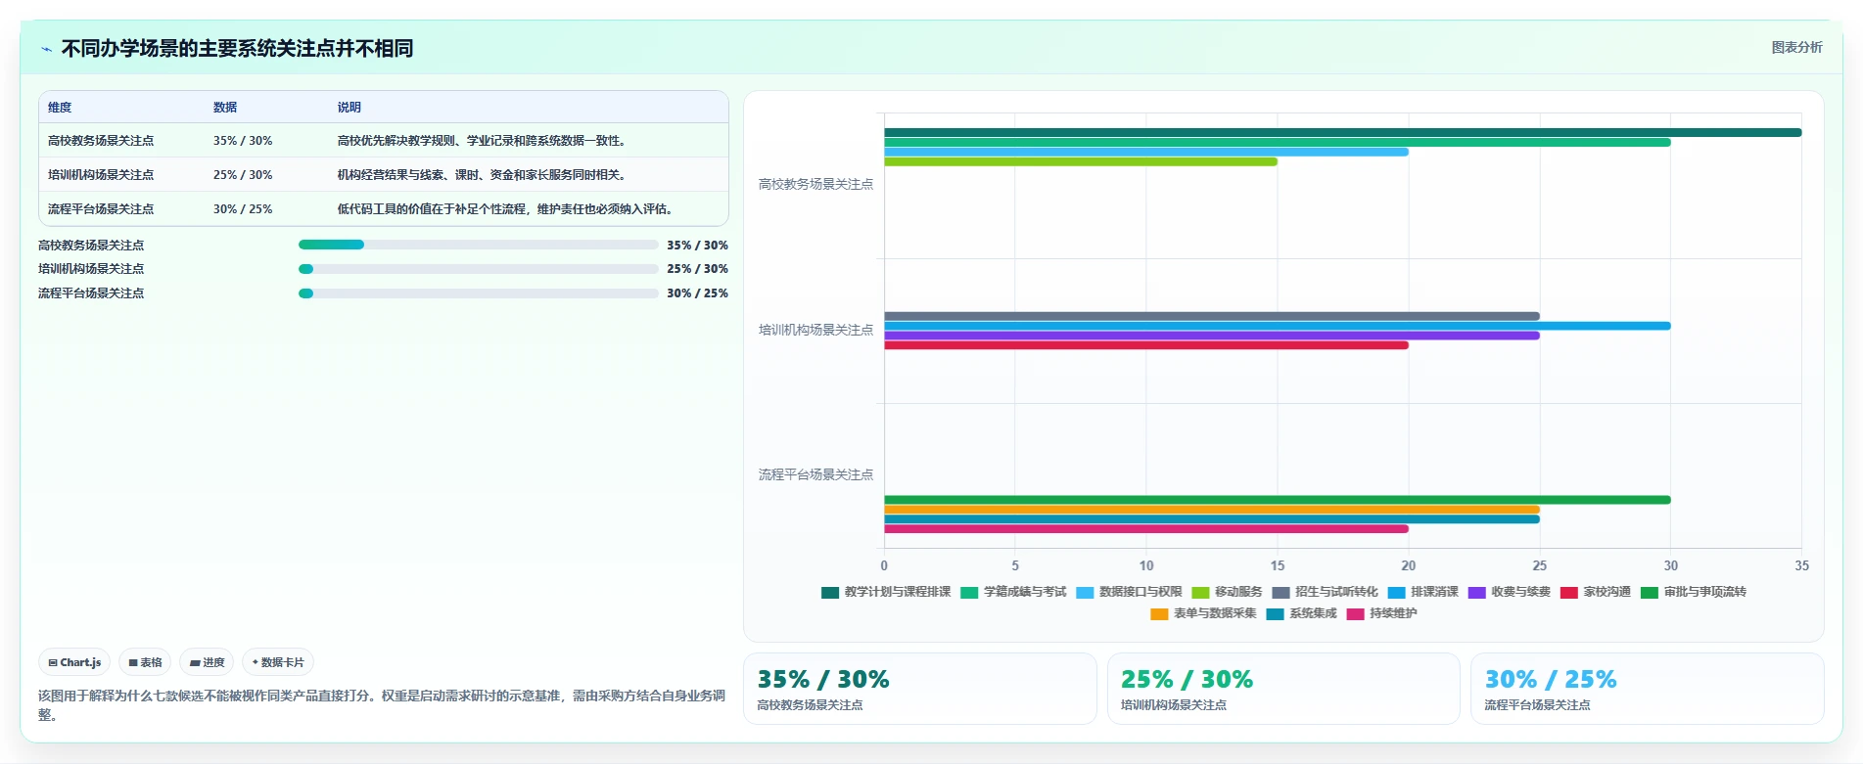The height and width of the screenshot is (764, 1863).
Task: Click 30% / 25% value in table
Action: coord(243,209)
